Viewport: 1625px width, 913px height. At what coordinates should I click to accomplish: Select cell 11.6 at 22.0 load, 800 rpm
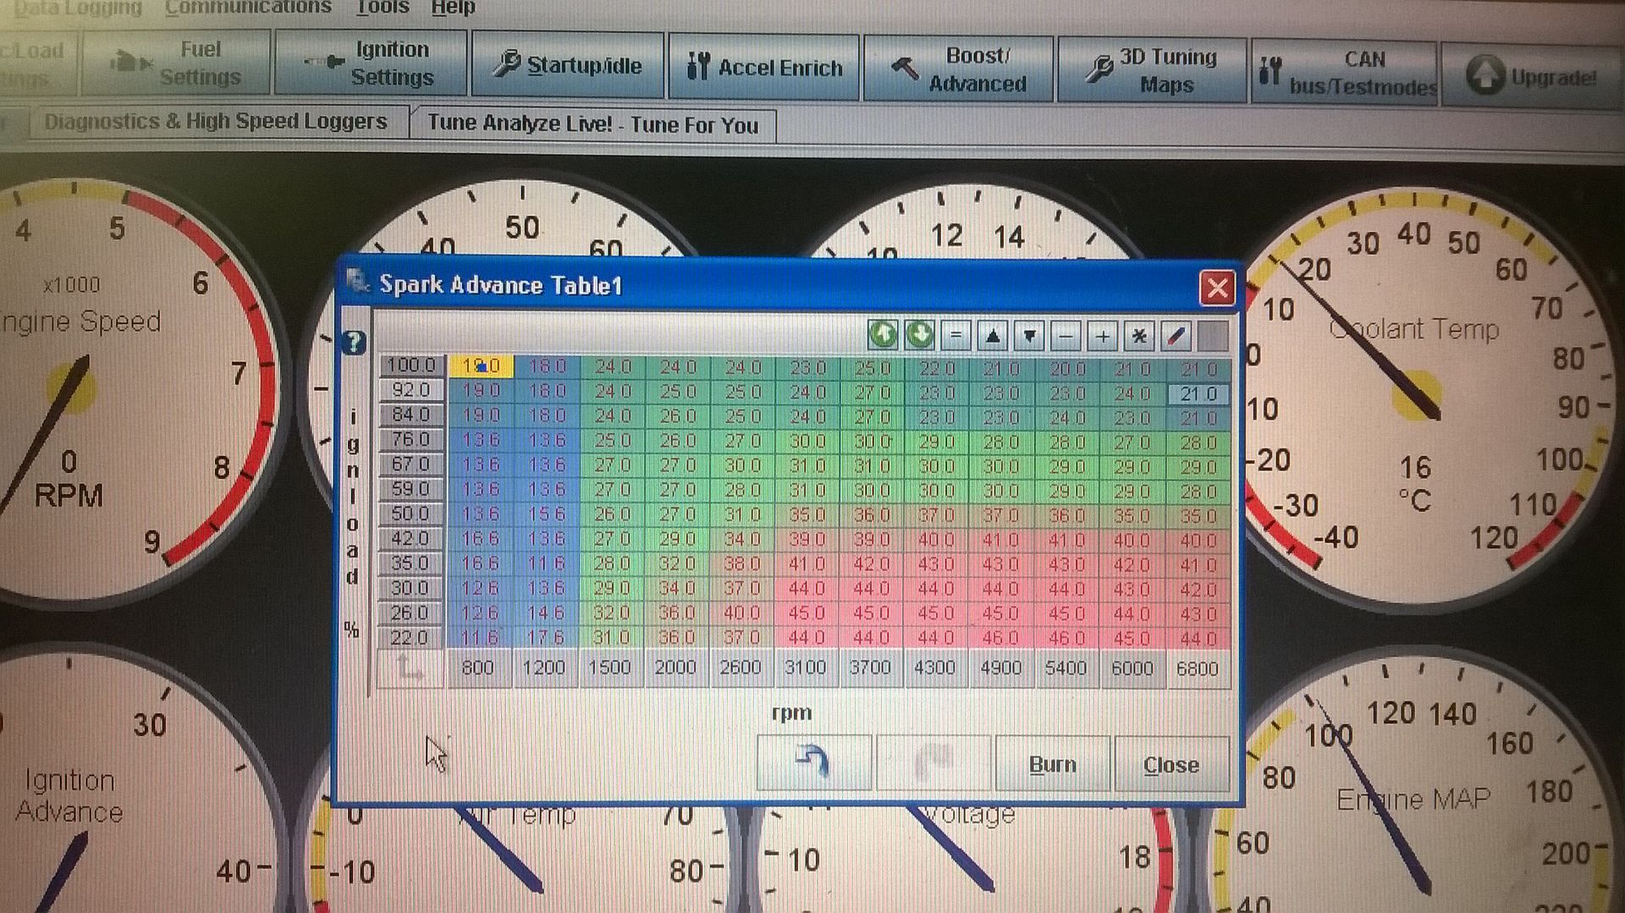click(480, 637)
